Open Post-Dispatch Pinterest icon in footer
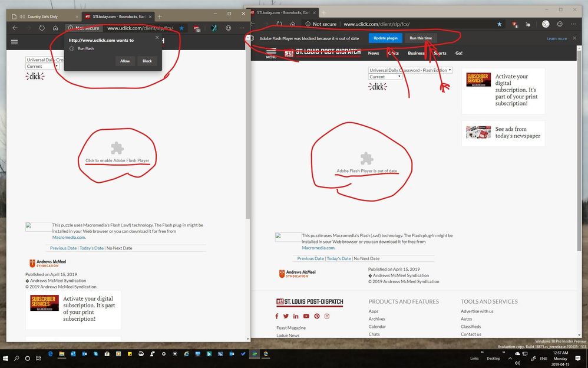This screenshot has height=368, width=588. [317, 316]
